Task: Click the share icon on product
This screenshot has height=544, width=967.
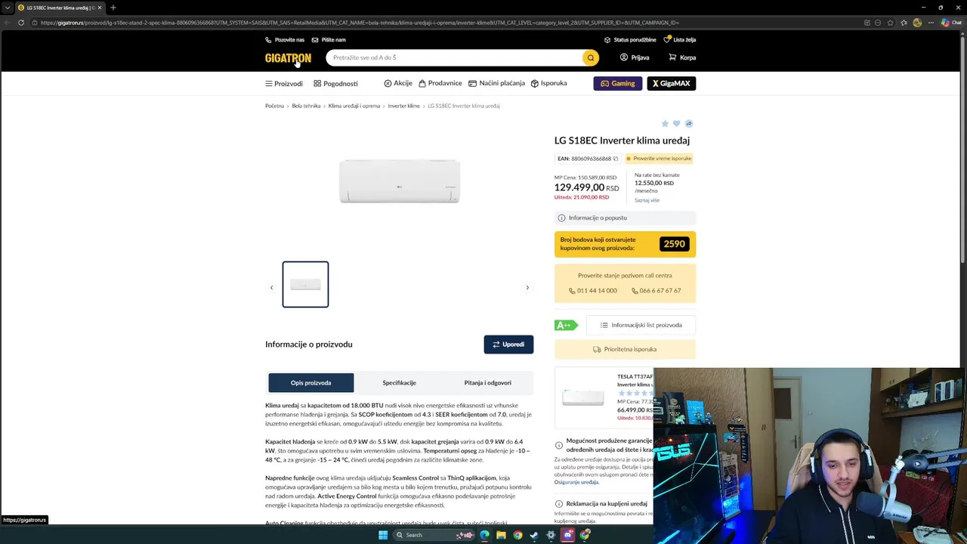Action: point(688,123)
